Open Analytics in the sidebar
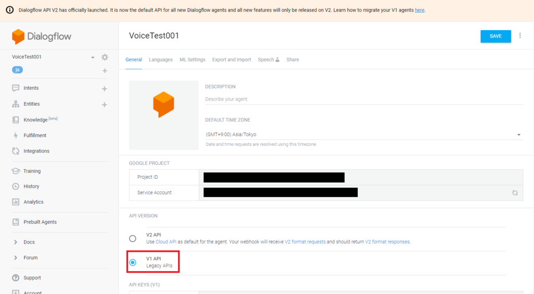Viewport: 534px width, 294px height. [x=33, y=202]
